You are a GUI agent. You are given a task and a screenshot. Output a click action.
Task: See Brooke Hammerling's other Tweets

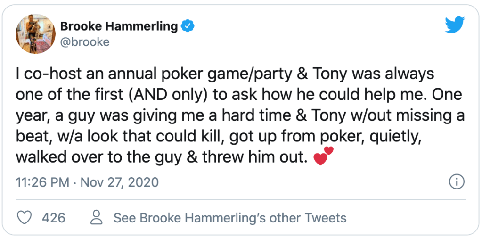(230, 218)
